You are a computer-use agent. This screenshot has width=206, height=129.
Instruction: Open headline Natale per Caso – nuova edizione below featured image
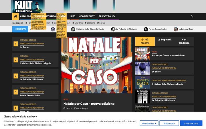pos(89,104)
